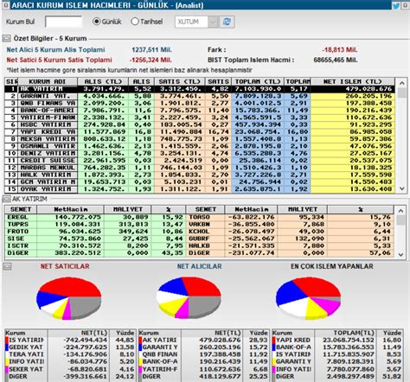This screenshot has height=382, width=410.
Task: Select the QNB FINANS YA row
Action: click(x=200, y=104)
